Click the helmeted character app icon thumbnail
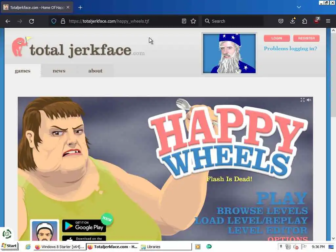This screenshot has height=252, width=336. click(45, 231)
